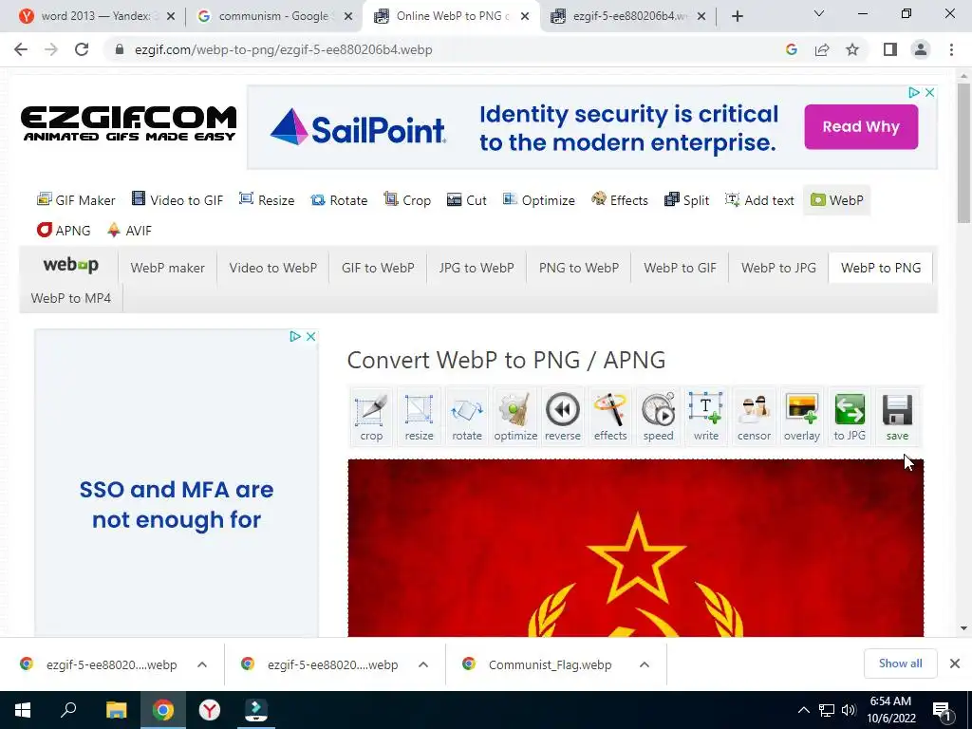The image size is (972, 729).
Task: Toggle the browser side panel
Action: [890, 49]
